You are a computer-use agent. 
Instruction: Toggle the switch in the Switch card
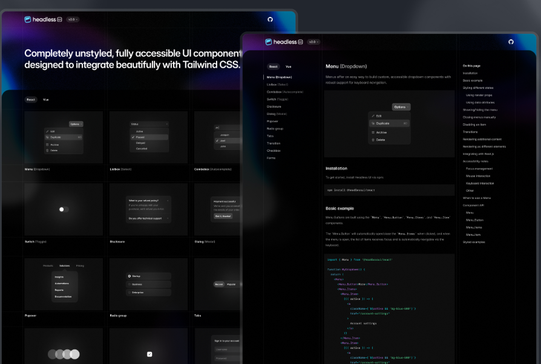pos(64,209)
